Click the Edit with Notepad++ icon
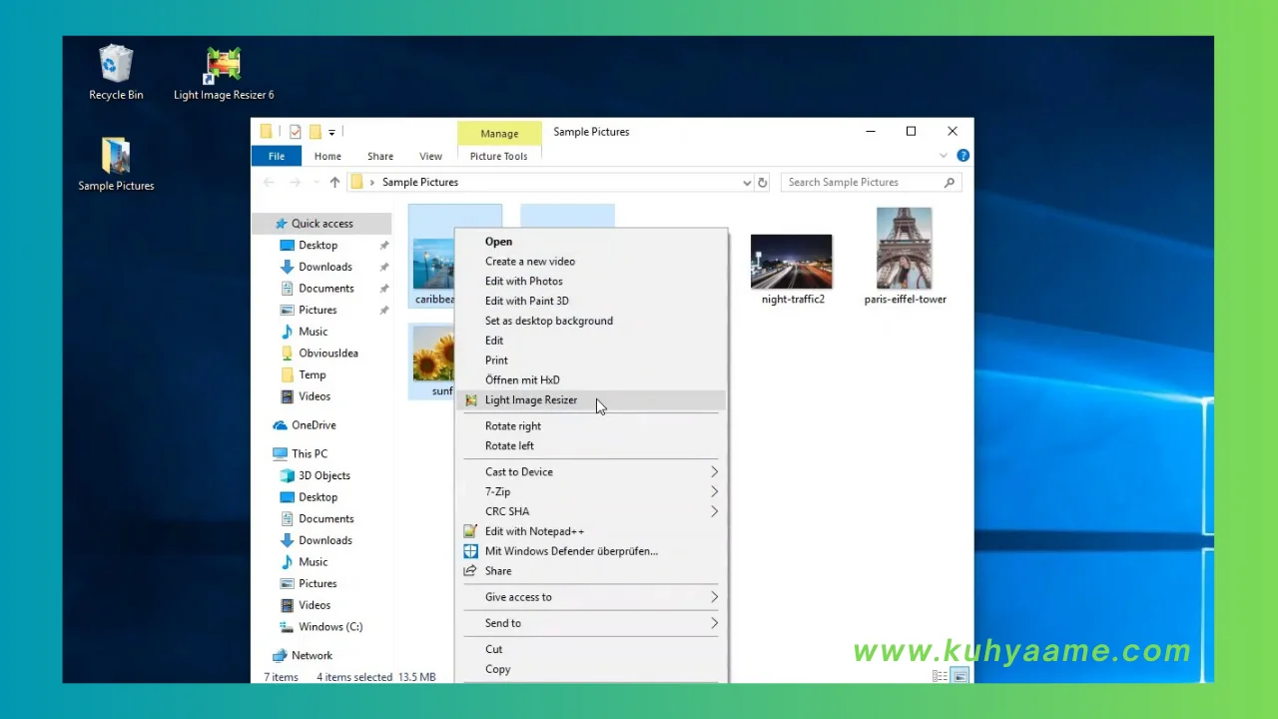 tap(471, 531)
